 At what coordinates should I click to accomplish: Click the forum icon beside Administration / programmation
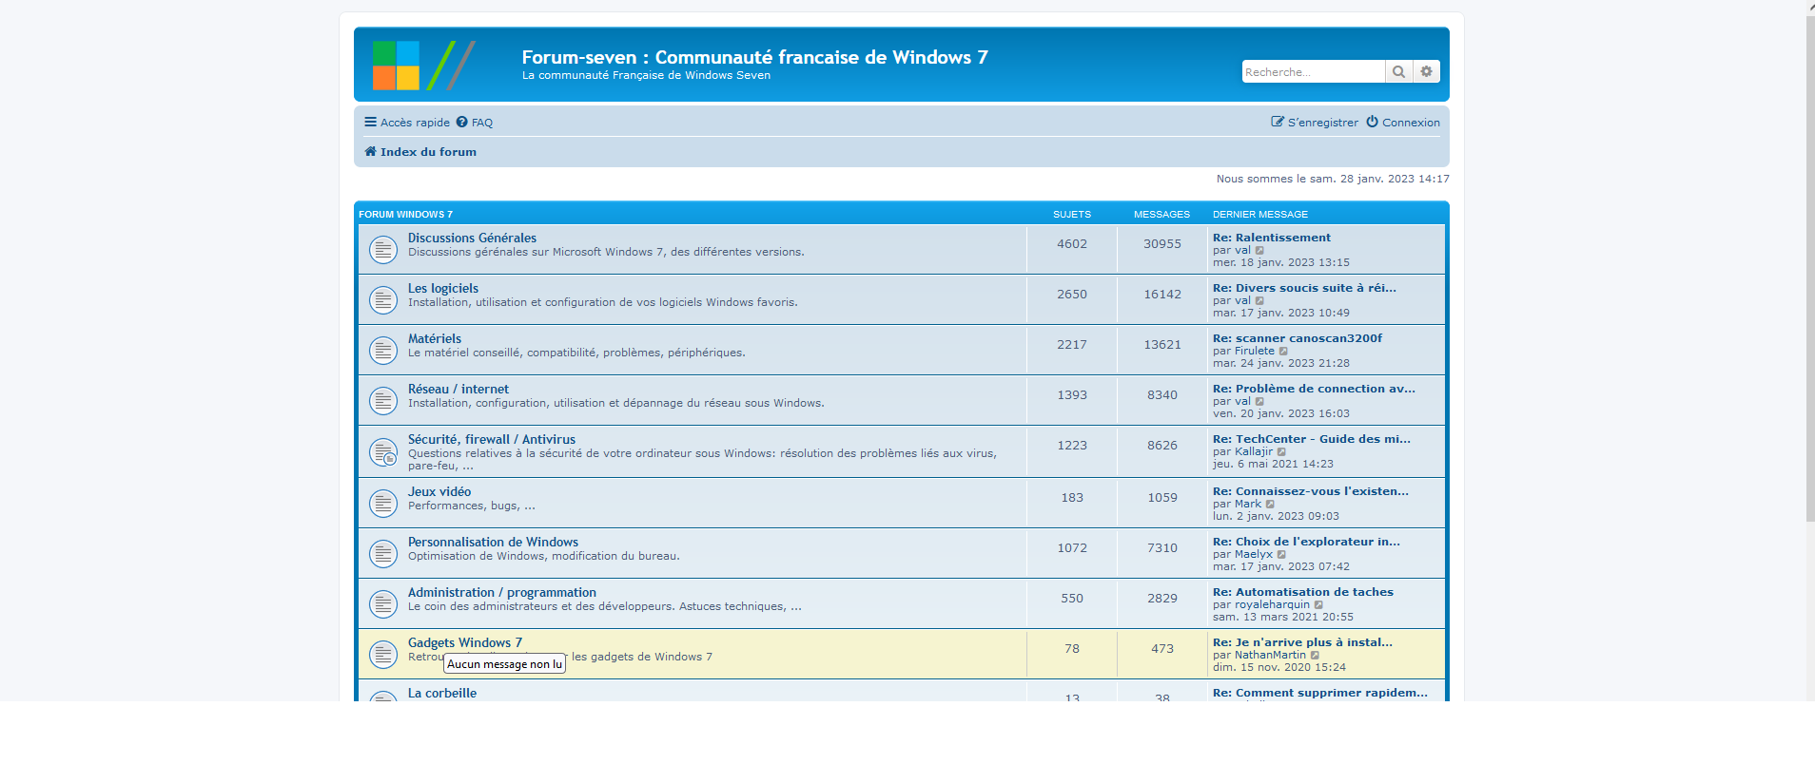(383, 604)
